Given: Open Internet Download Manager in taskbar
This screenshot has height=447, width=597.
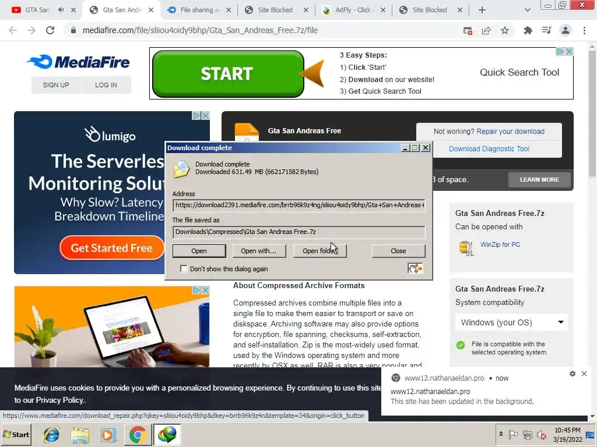Looking at the screenshot, I should coord(167,434).
